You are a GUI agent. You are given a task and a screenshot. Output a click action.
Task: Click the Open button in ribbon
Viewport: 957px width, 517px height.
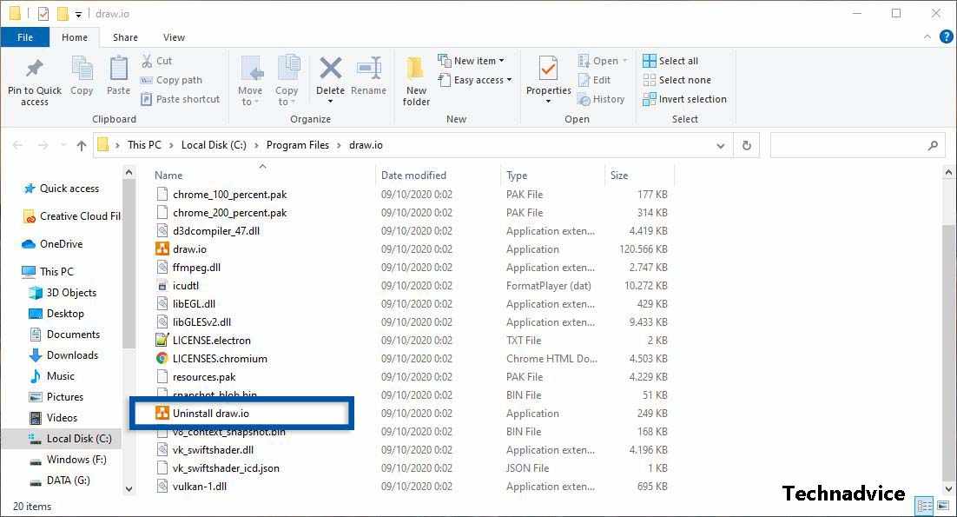pos(602,61)
